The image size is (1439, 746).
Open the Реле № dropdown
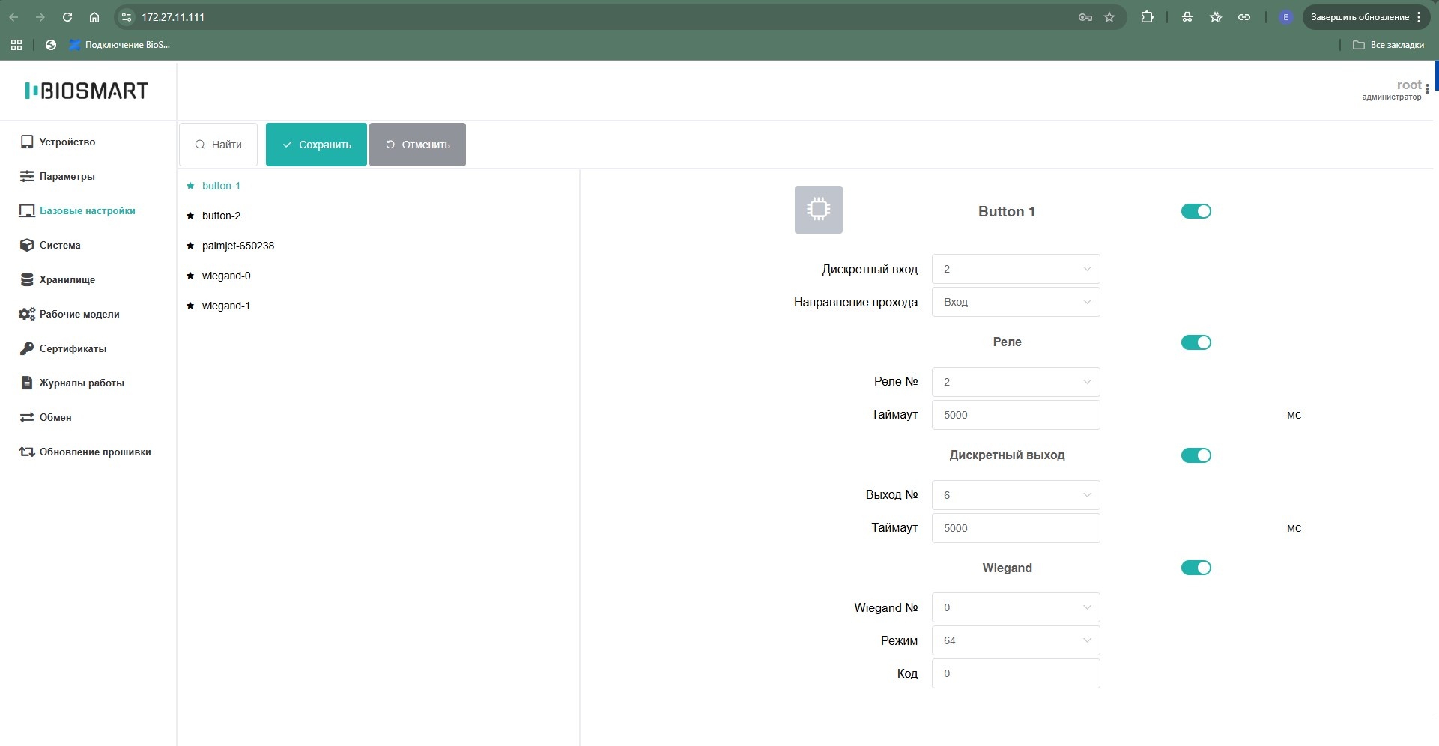tap(1016, 382)
